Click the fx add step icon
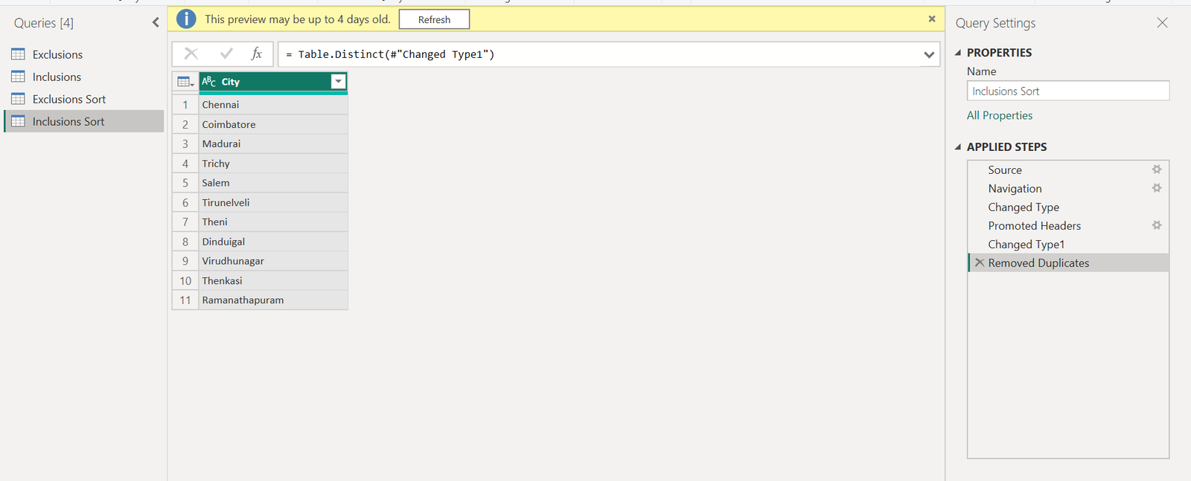1191x481 pixels. (257, 54)
